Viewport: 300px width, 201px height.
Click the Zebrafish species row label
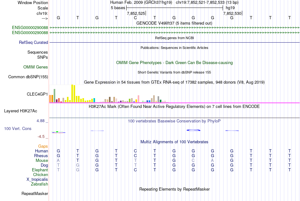[x=39, y=184]
